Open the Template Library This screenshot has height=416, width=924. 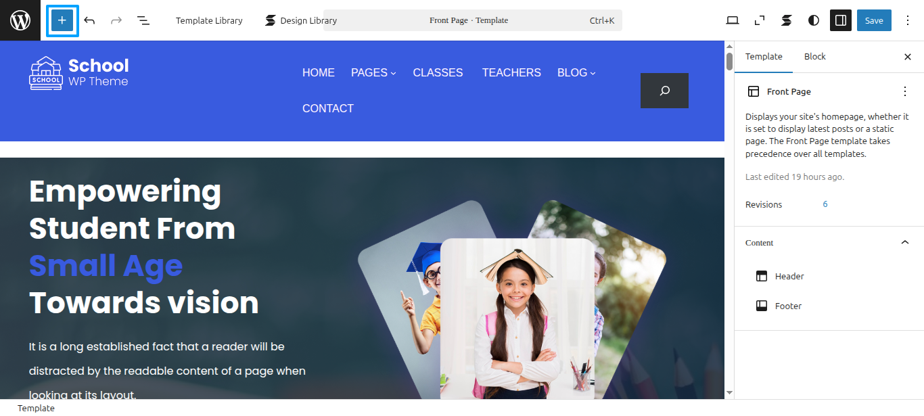(209, 20)
